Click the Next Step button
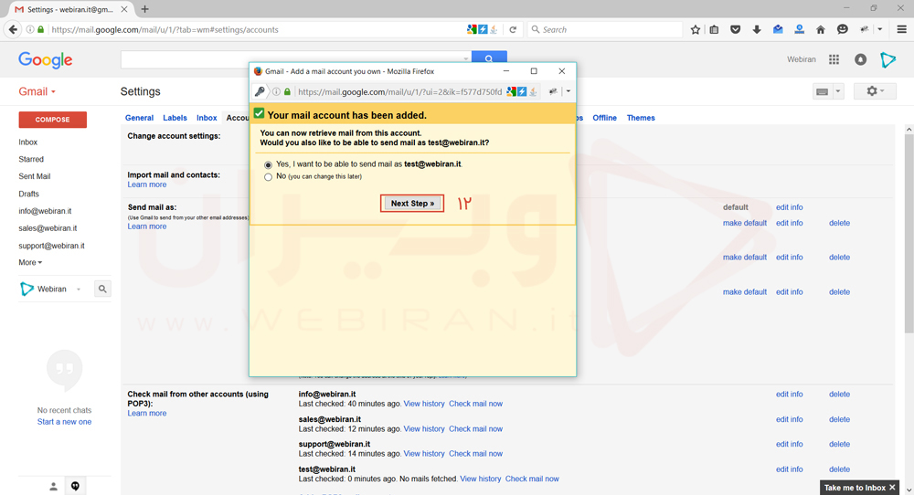The height and width of the screenshot is (495, 914). pos(412,203)
